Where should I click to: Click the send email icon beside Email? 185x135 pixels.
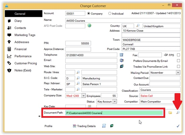coord(121,60)
